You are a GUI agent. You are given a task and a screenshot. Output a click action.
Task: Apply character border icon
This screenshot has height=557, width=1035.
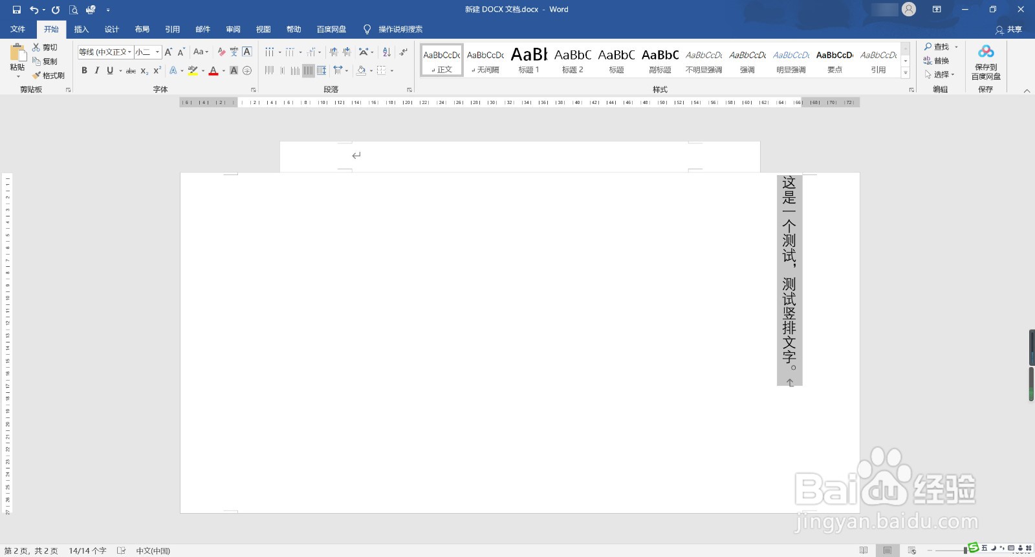[247, 52]
